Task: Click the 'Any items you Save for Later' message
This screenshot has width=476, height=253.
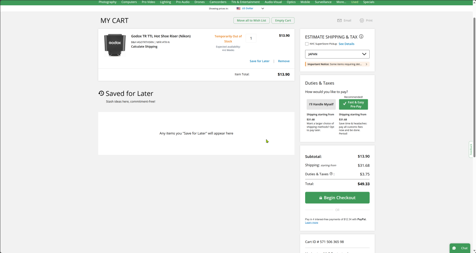Action: click(x=197, y=133)
